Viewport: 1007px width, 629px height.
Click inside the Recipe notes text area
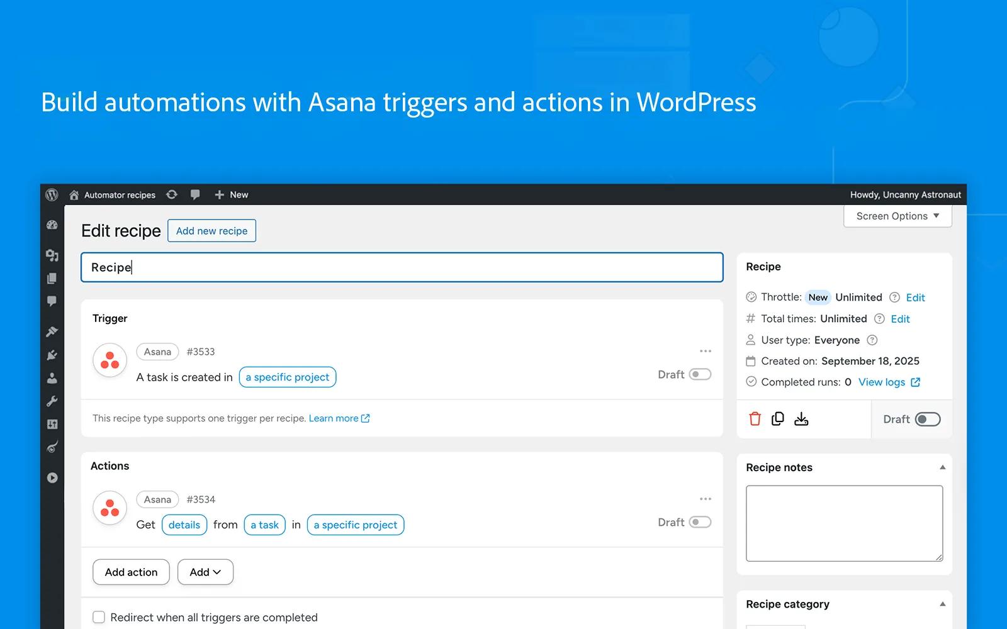844,523
